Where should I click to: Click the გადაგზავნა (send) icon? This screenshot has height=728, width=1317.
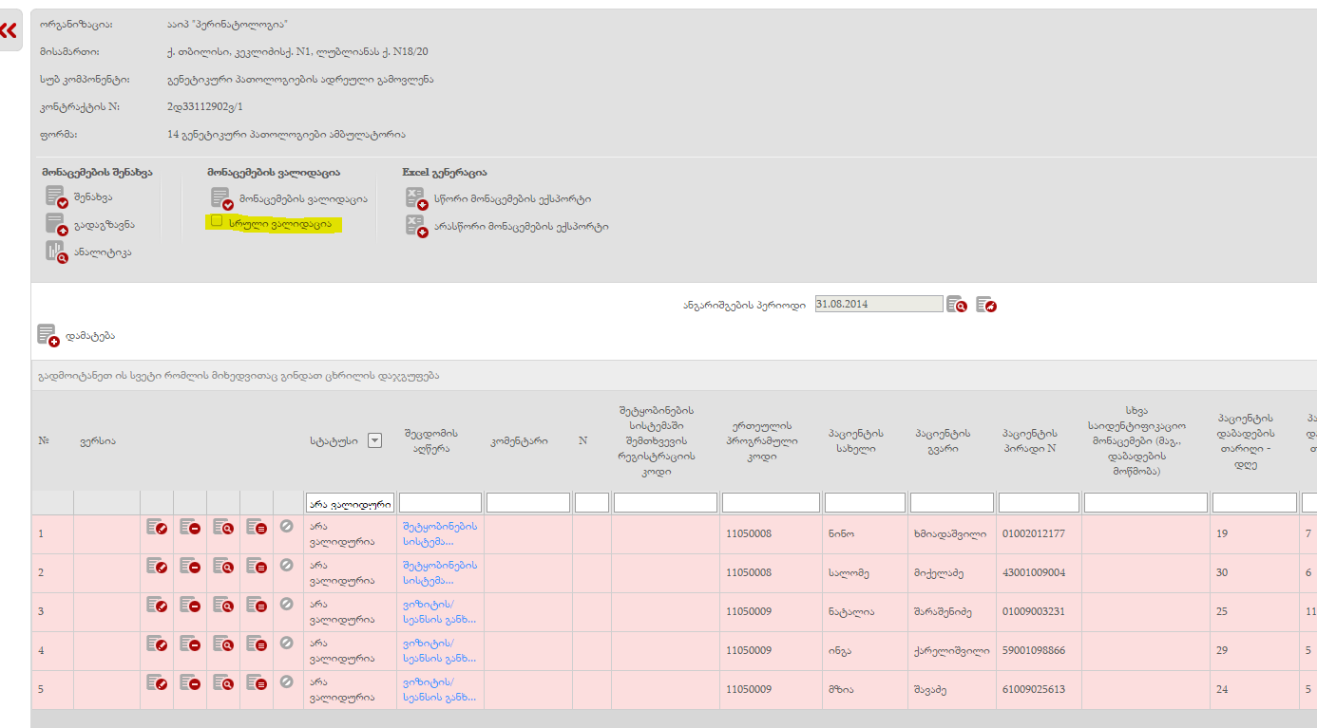(56, 225)
